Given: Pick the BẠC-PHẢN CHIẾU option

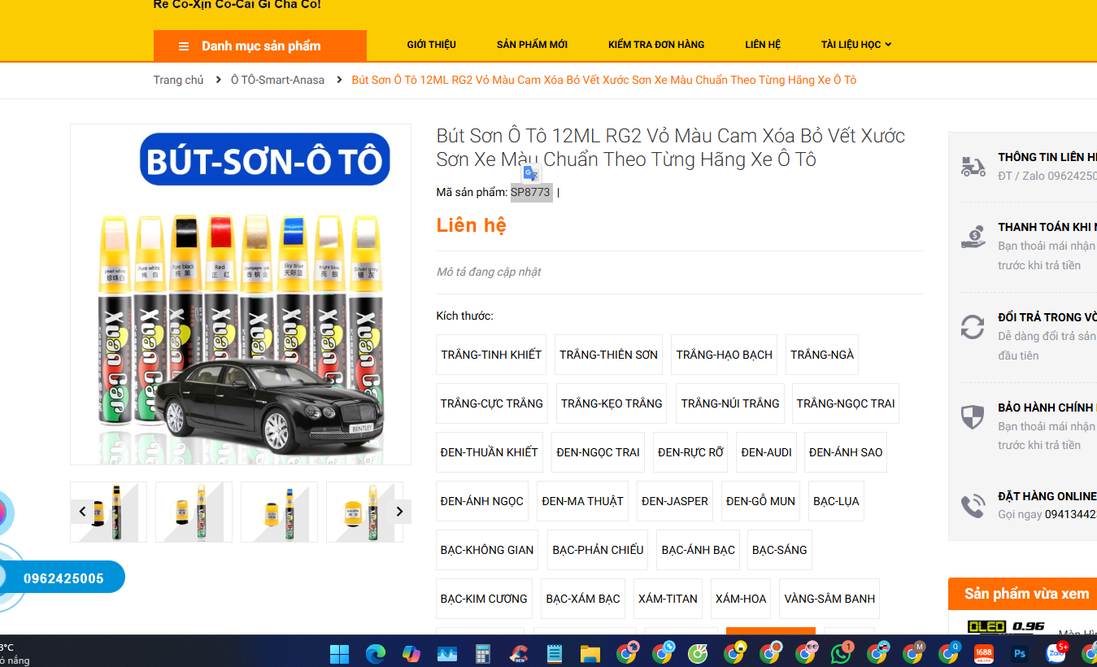Looking at the screenshot, I should (x=598, y=550).
